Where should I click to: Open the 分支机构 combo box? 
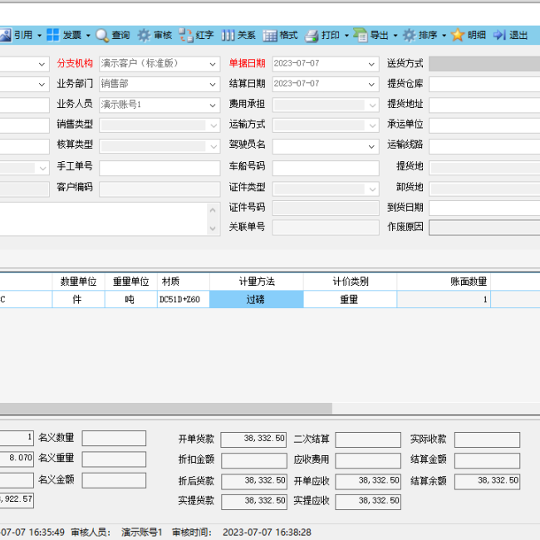coord(213,64)
